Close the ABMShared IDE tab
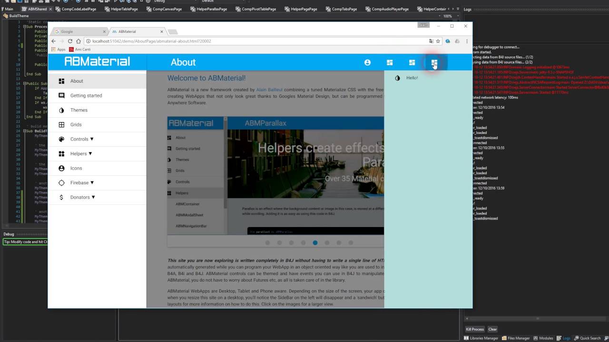This screenshot has height=342, width=609. pos(51,9)
